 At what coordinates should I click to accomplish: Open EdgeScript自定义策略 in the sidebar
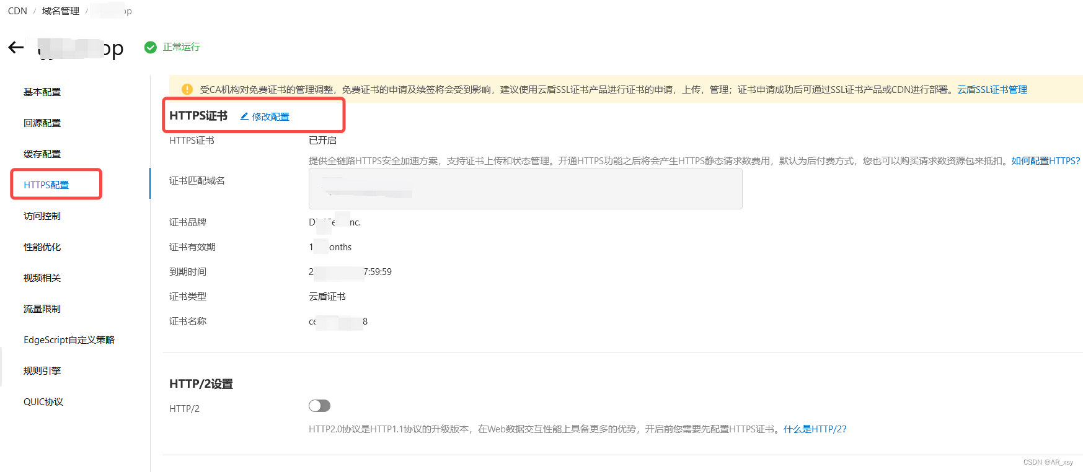pyautogui.click(x=69, y=339)
